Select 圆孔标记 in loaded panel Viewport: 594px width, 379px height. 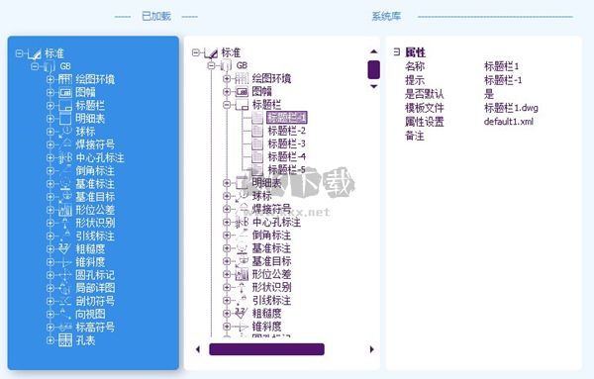tap(95, 275)
